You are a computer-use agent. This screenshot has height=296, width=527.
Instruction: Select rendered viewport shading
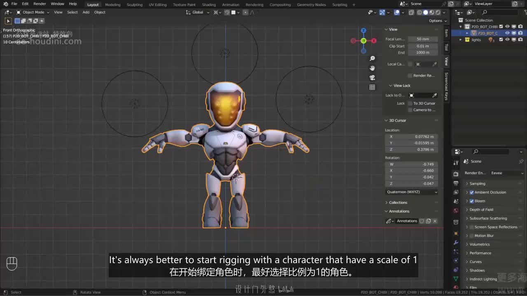[x=438, y=12]
